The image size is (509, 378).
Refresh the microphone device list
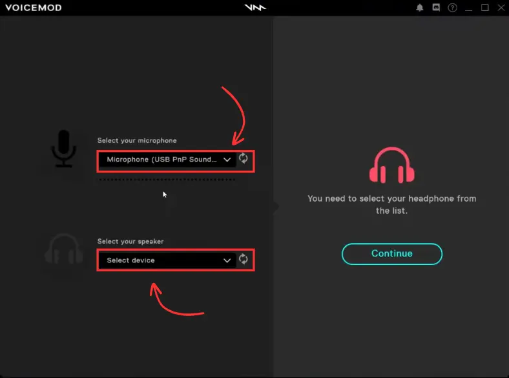click(x=243, y=158)
